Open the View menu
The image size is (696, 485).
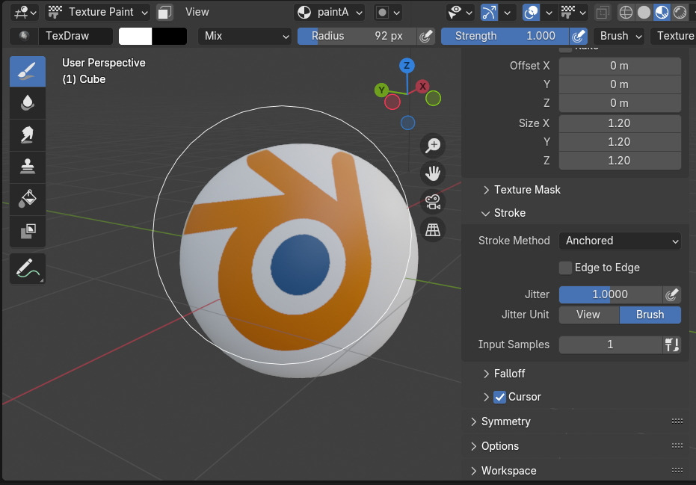click(x=197, y=12)
